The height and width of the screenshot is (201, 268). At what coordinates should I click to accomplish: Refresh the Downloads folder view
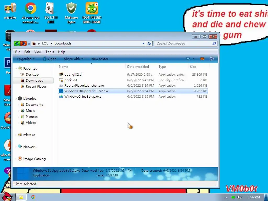[149, 44]
